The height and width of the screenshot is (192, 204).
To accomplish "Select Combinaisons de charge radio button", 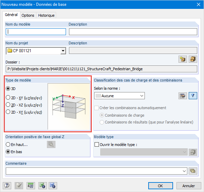I will (102, 115).
